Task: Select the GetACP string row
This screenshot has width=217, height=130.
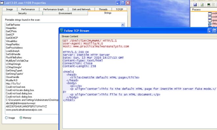Action: click(10, 35)
